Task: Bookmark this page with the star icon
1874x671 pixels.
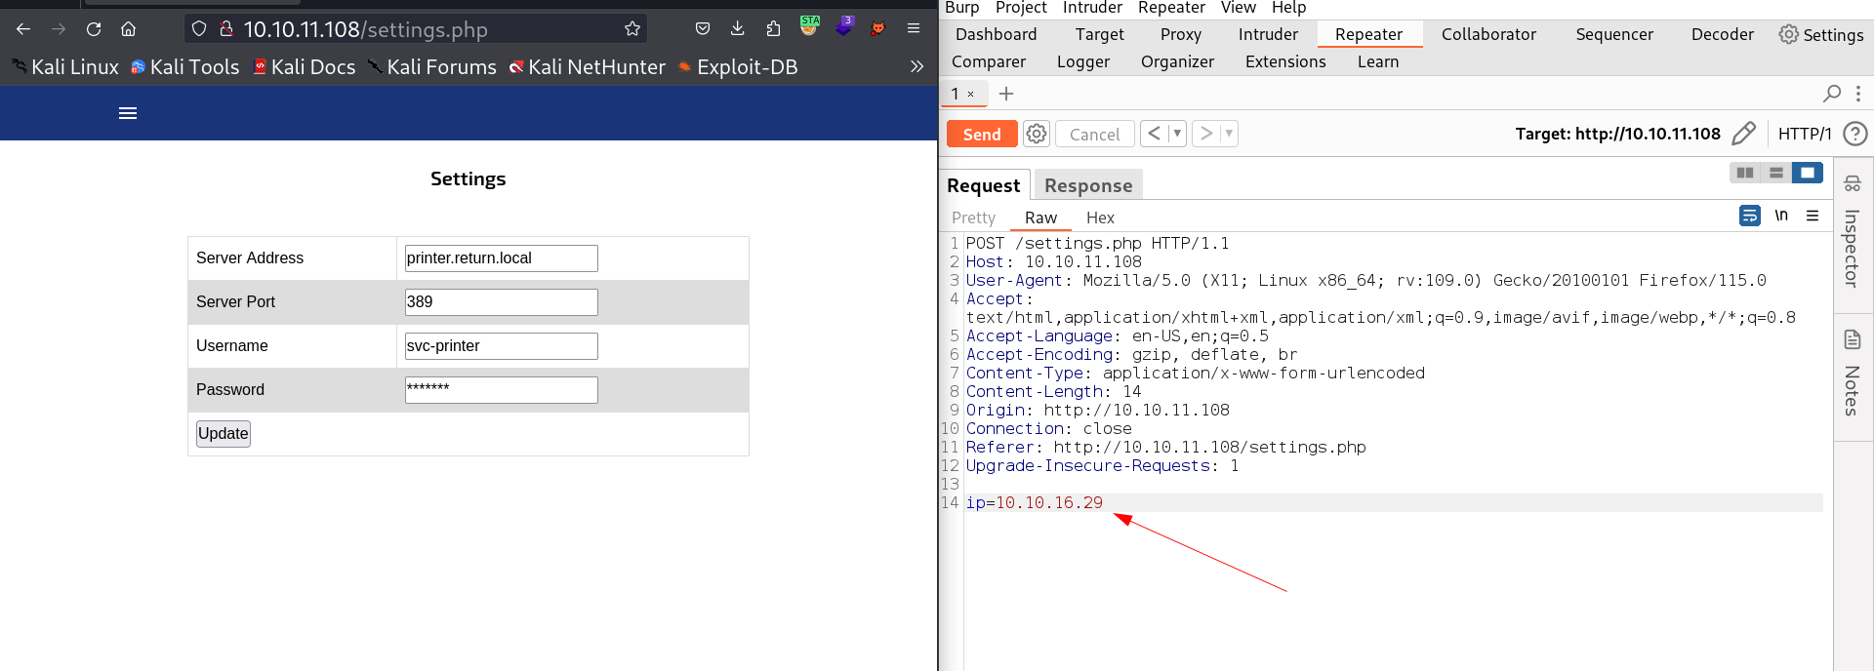Action: [632, 29]
